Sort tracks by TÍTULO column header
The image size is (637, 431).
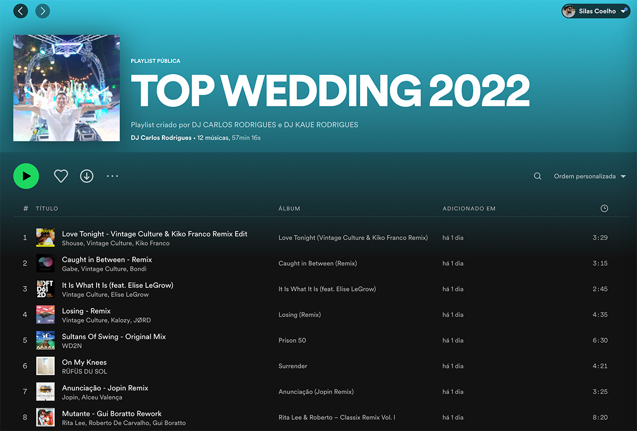coord(47,209)
